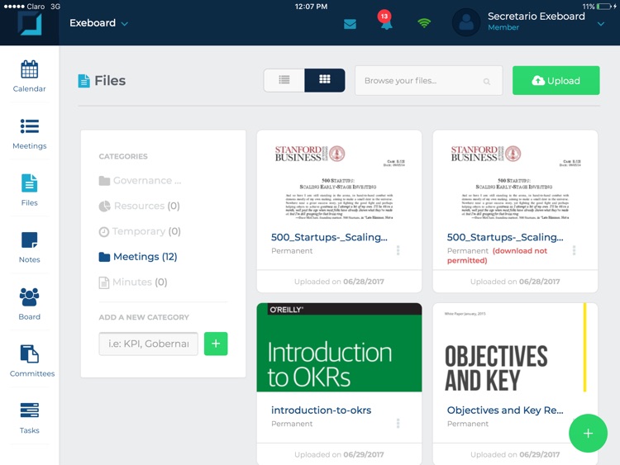Click the ADD A NEW CATEGORY heading
620x465 pixels.
tap(144, 317)
